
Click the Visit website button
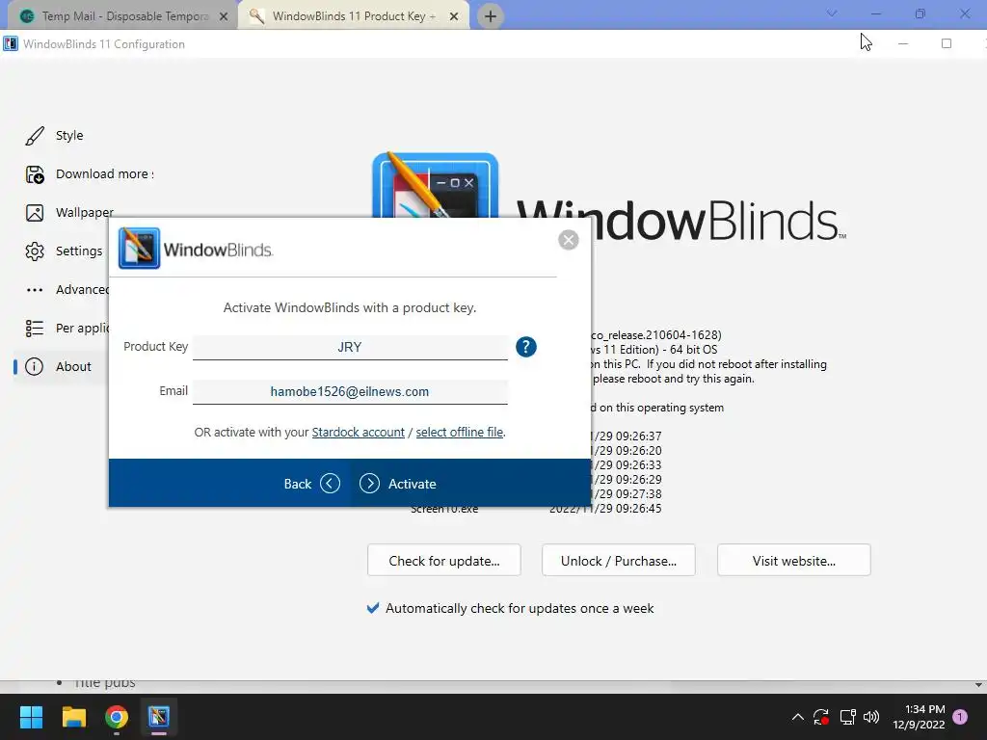794,560
